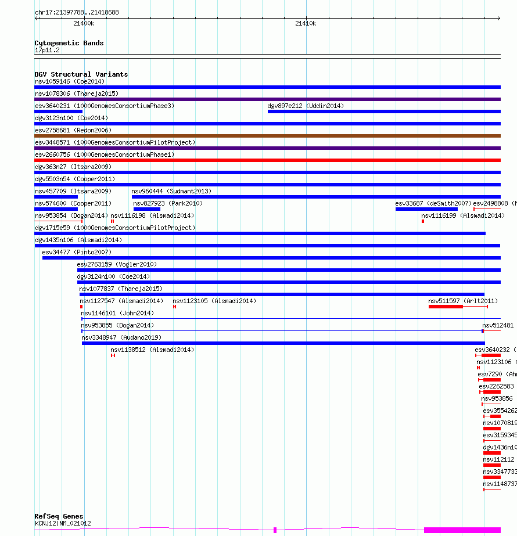Click the dgv897e212 (Uddin2014) label

pyautogui.click(x=306, y=106)
